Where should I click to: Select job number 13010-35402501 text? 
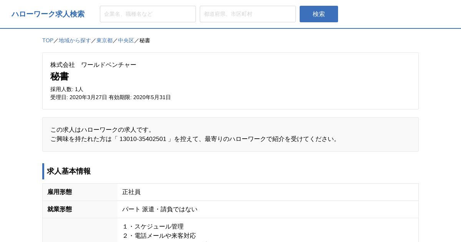[x=143, y=139]
